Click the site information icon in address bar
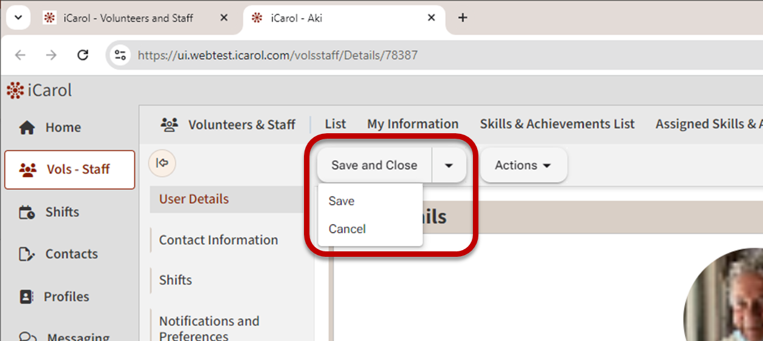Image resolution: width=763 pixels, height=341 pixels. 121,55
